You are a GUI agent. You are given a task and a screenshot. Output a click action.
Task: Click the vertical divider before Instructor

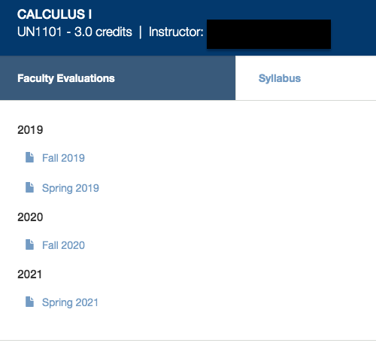(x=141, y=32)
